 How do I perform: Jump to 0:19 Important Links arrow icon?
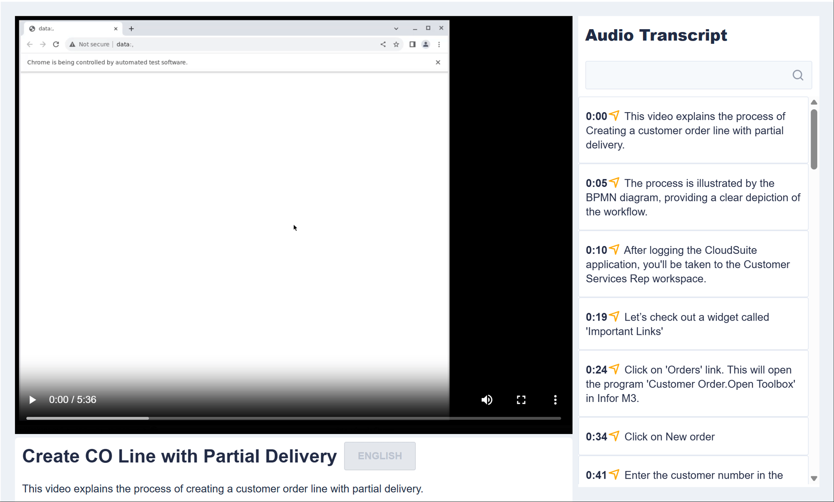pos(614,316)
